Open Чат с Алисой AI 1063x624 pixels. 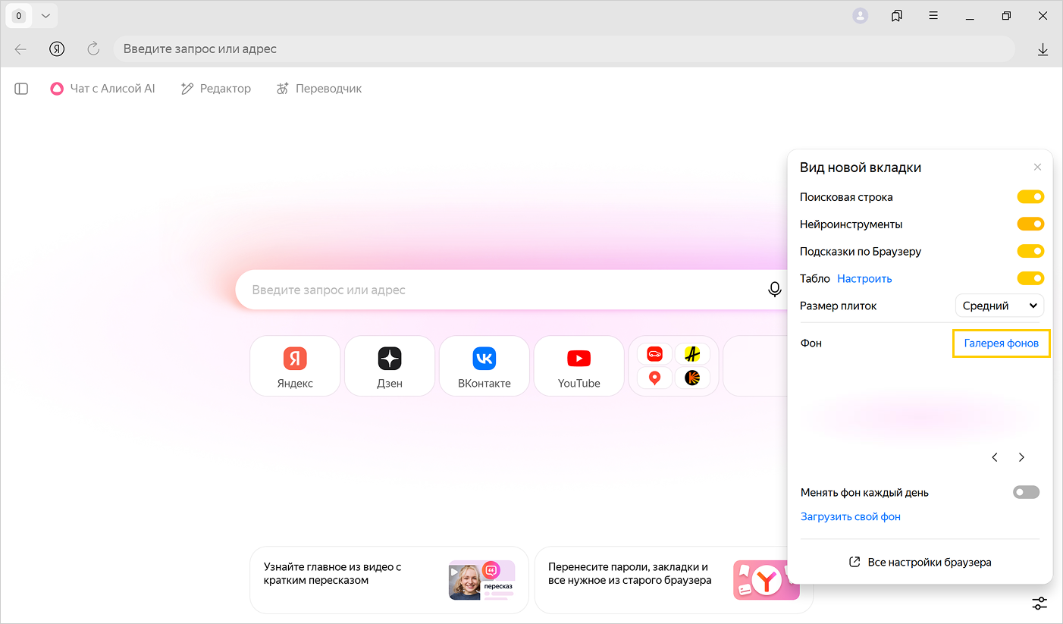tap(103, 89)
